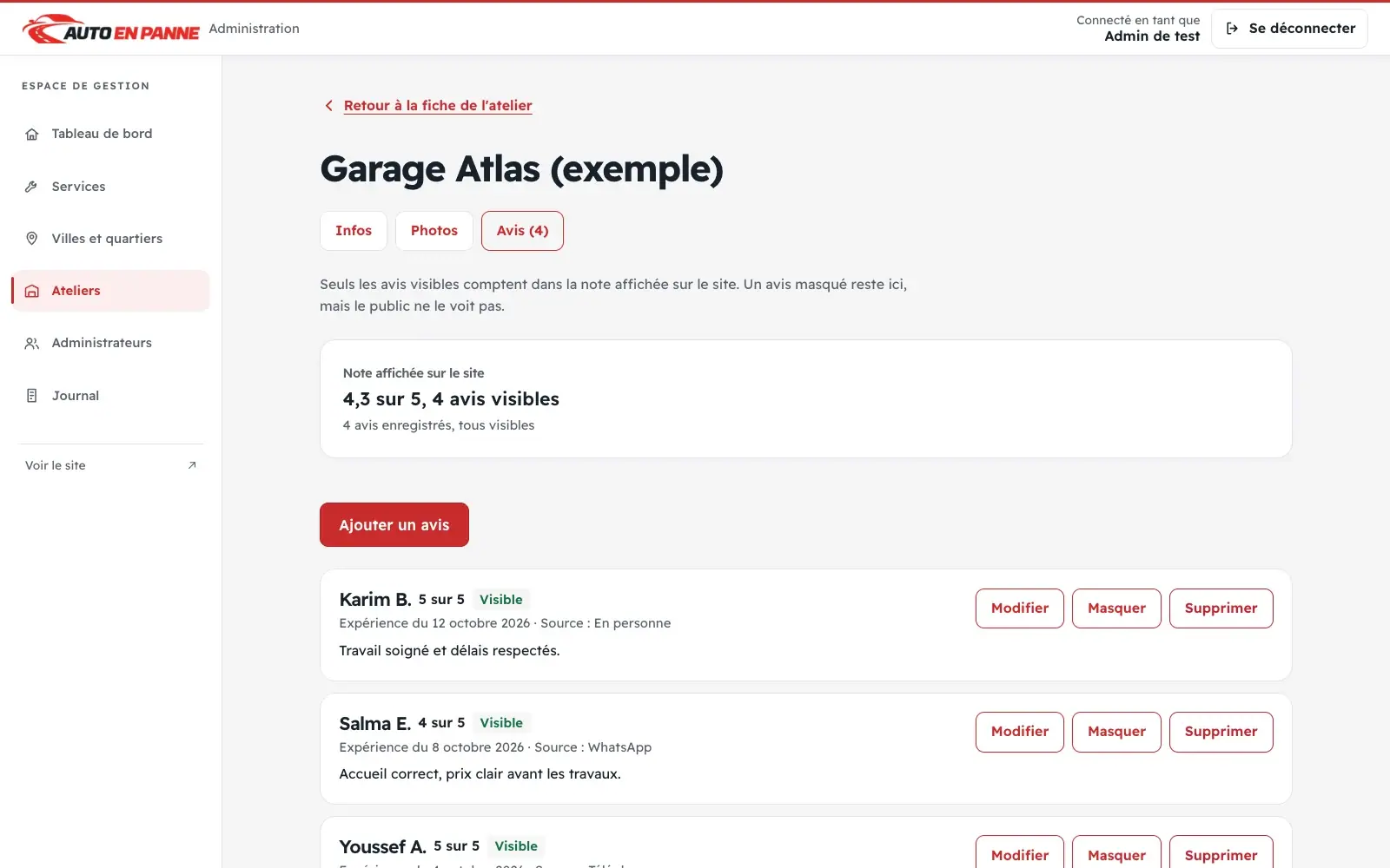This screenshot has height=868, width=1390.
Task: Select the Avis (4) tab
Action: point(522,231)
